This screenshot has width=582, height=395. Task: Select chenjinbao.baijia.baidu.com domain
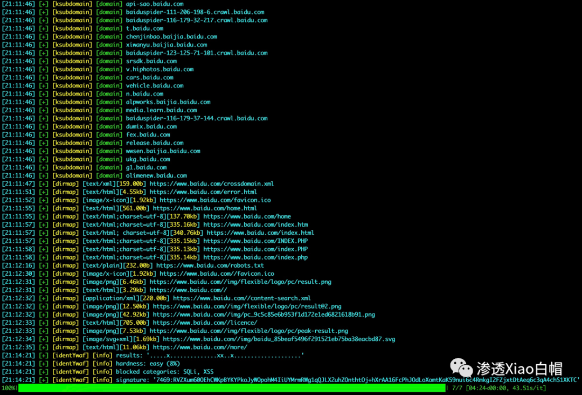(171, 36)
